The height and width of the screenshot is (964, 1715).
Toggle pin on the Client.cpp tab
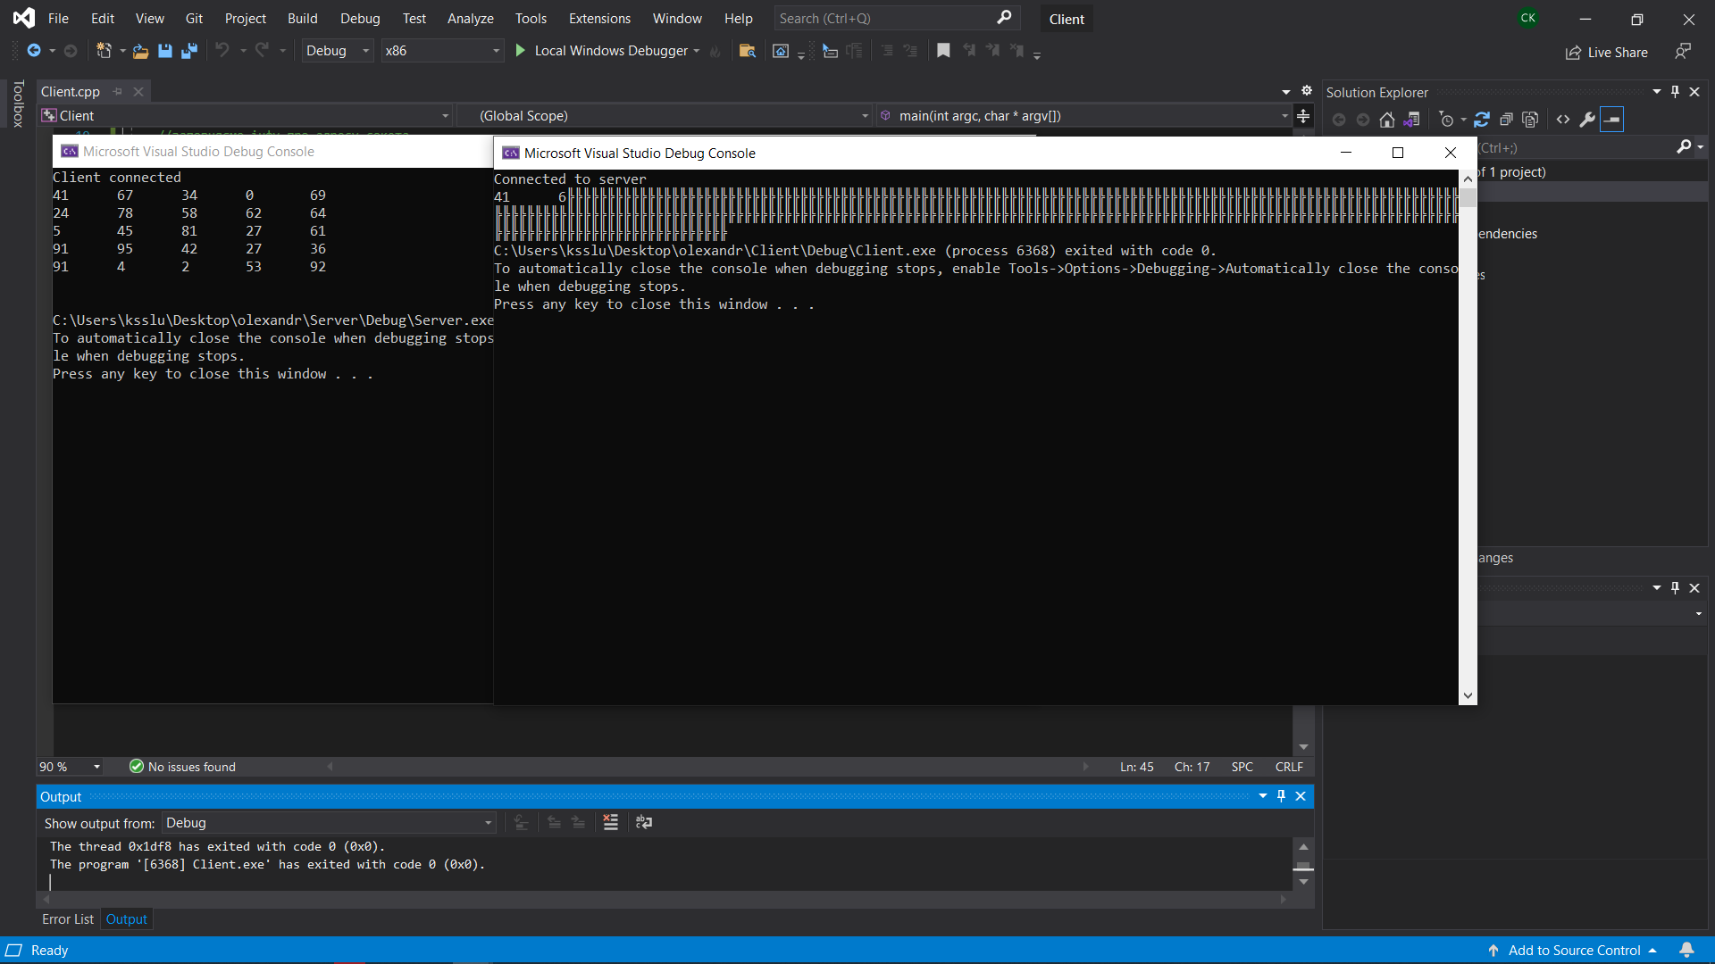click(x=118, y=91)
